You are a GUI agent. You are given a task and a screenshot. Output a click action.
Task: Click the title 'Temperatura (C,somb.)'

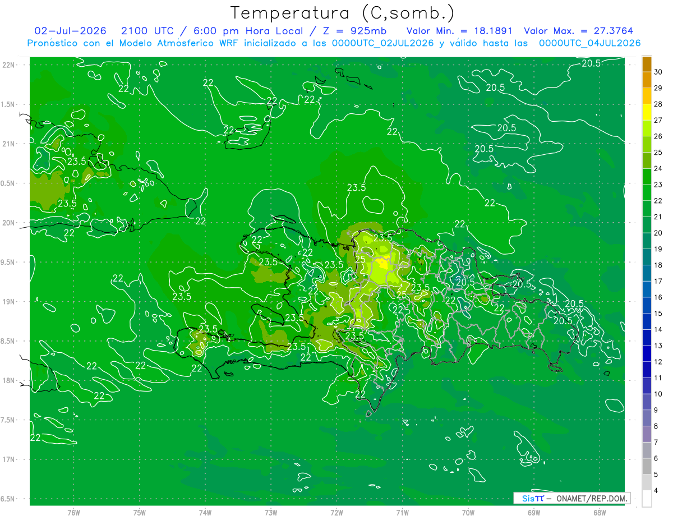click(343, 13)
